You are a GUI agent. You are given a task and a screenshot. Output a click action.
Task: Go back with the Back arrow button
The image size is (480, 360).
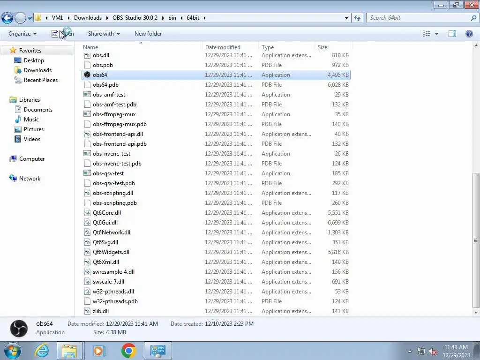click(7, 18)
